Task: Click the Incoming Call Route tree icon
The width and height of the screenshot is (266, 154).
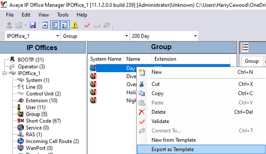Action: pyautogui.click(x=20, y=141)
